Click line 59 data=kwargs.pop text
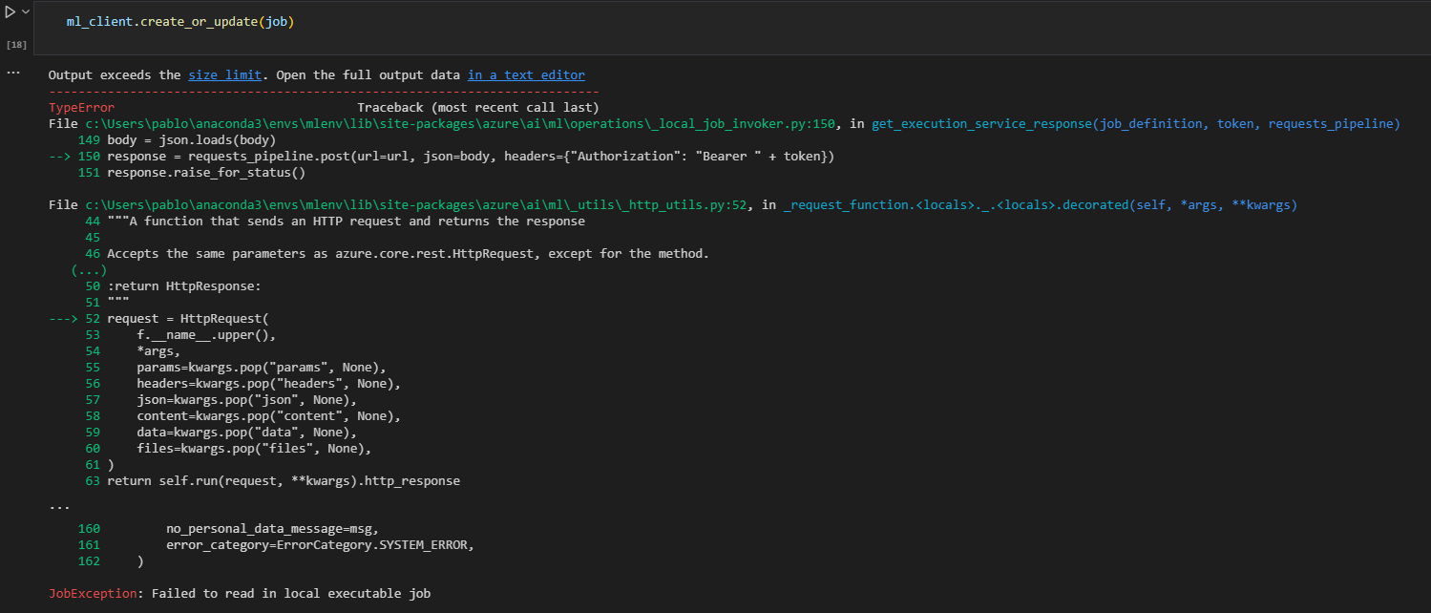 [246, 433]
